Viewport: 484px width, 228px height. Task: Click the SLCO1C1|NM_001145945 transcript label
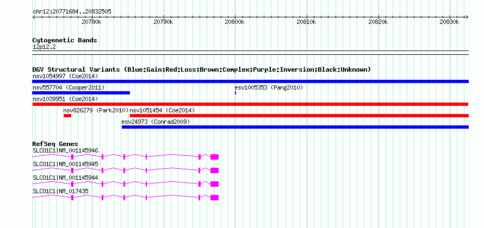(65, 164)
